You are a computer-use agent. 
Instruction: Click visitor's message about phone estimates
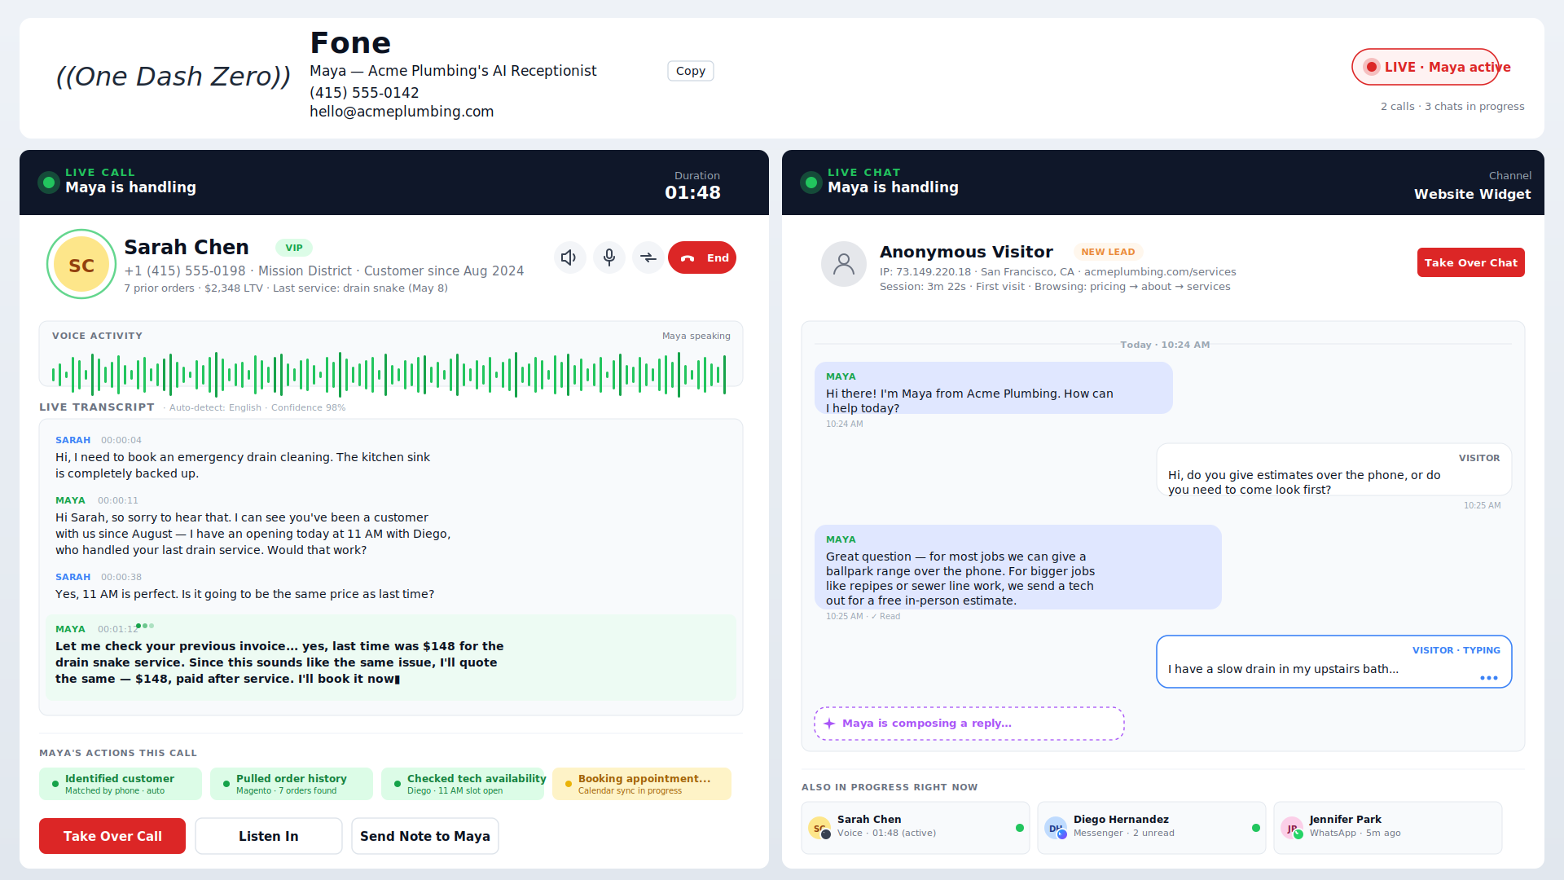pyautogui.click(x=1334, y=469)
